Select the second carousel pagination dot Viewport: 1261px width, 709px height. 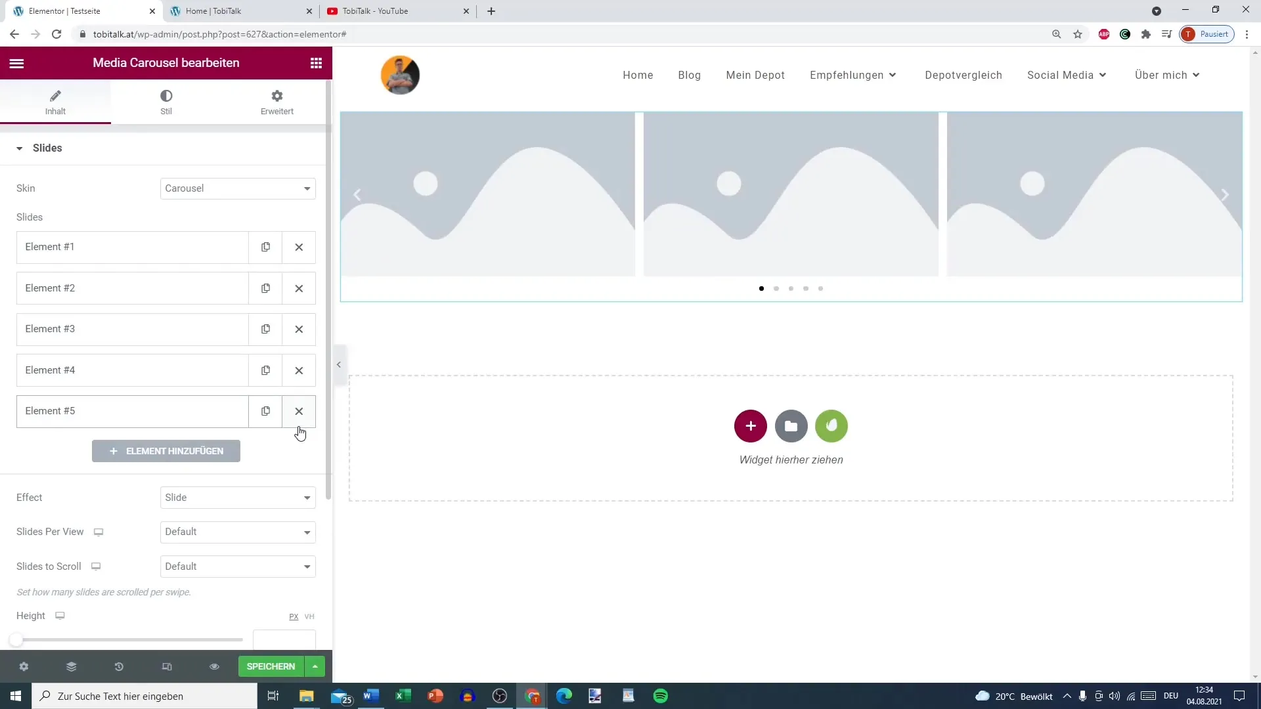(x=776, y=288)
